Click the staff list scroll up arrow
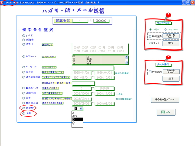Viewport: 195px width, 146px height. tap(126, 57)
